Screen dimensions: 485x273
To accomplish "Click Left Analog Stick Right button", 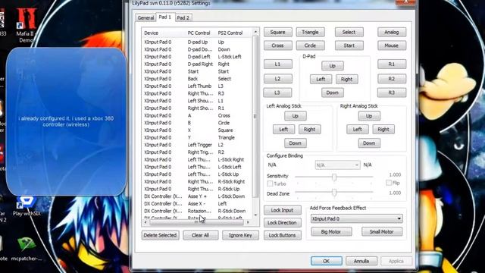I will (310, 130).
